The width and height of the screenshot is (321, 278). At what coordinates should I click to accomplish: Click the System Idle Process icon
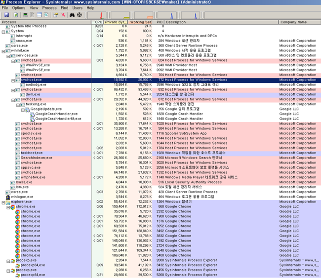[8, 27]
